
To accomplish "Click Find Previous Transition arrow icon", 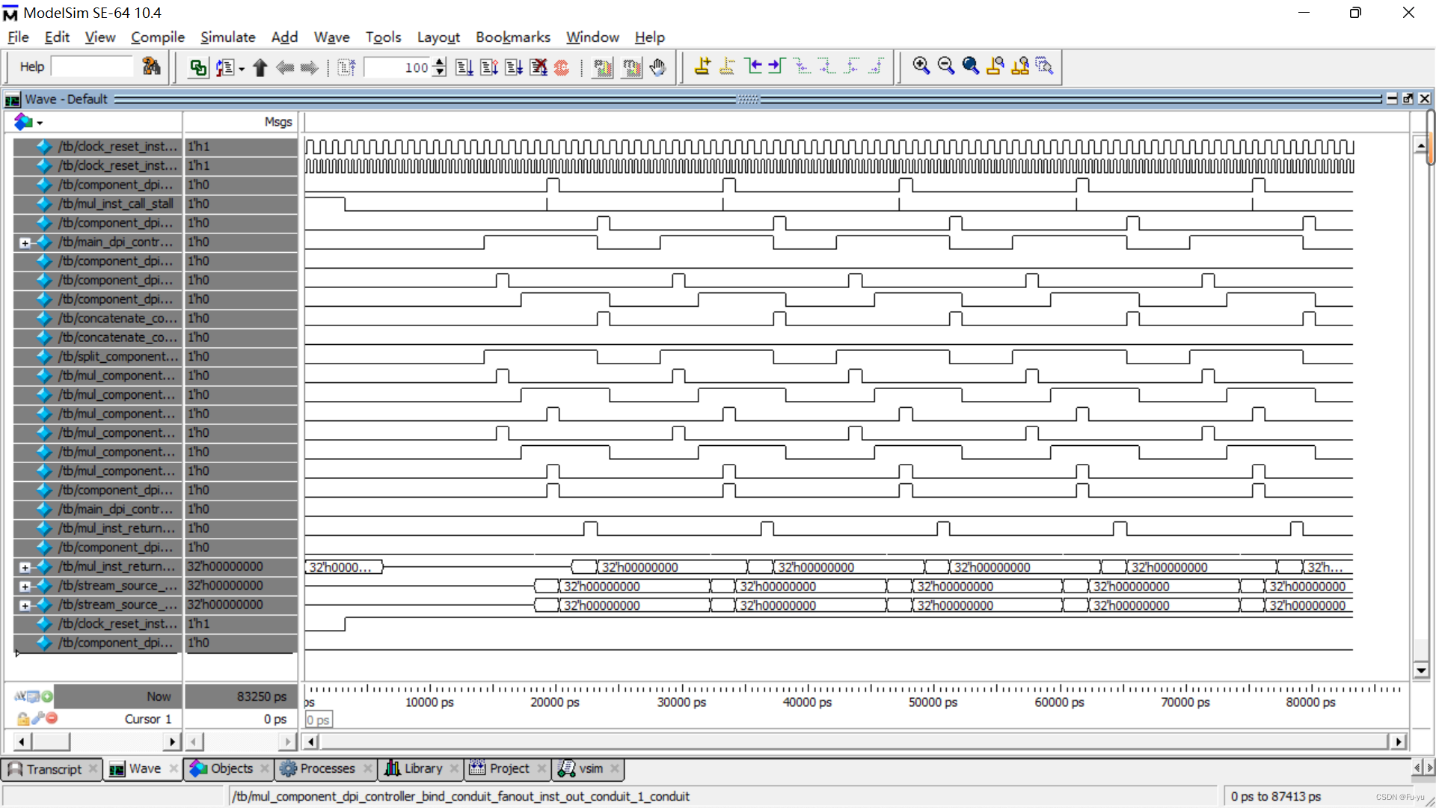I will coord(753,67).
